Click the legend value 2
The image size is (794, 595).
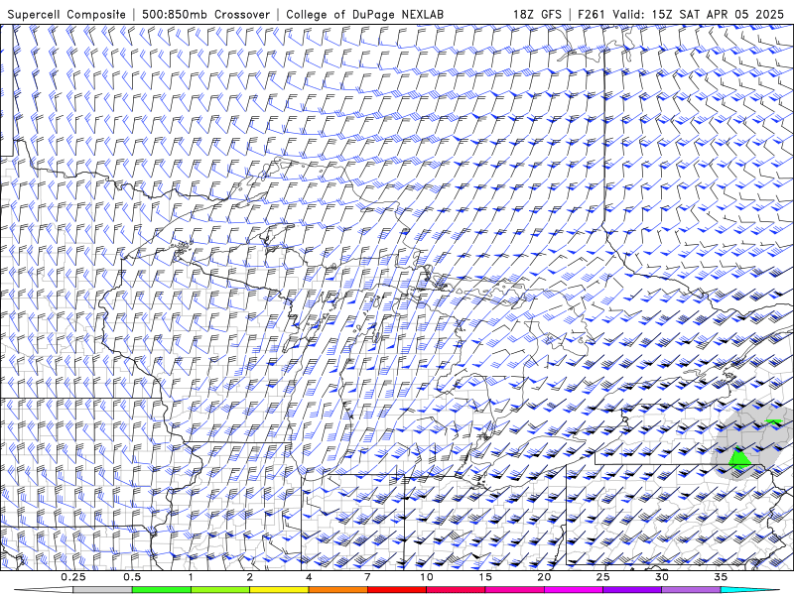pyautogui.click(x=250, y=577)
